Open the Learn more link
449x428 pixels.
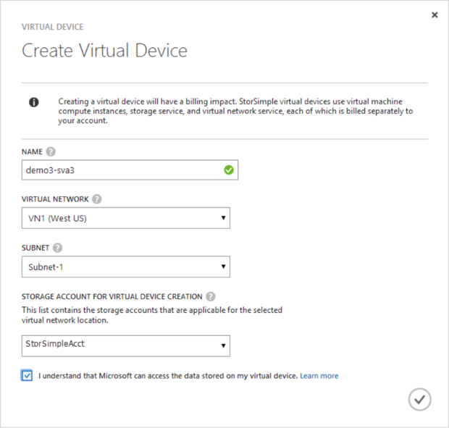tap(319, 376)
